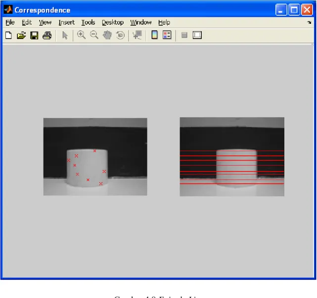Print the figure with the printer icon
Screen dimensions: 317x298
[x=47, y=36]
